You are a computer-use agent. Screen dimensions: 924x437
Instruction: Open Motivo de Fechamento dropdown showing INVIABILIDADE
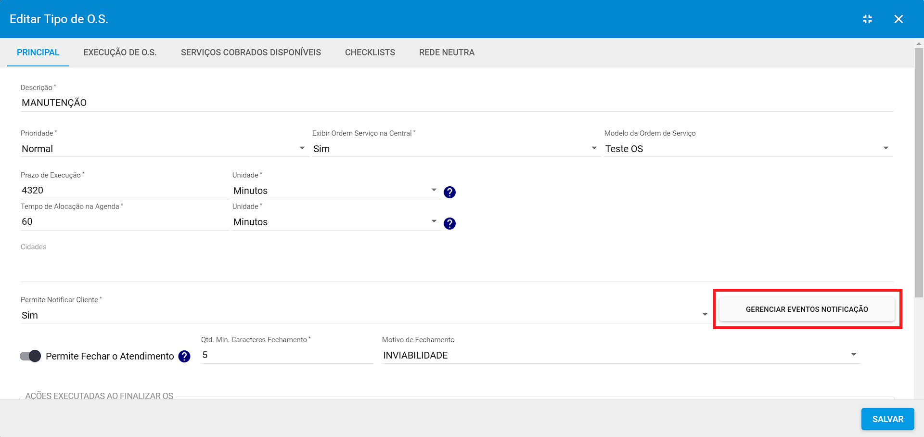coord(621,355)
